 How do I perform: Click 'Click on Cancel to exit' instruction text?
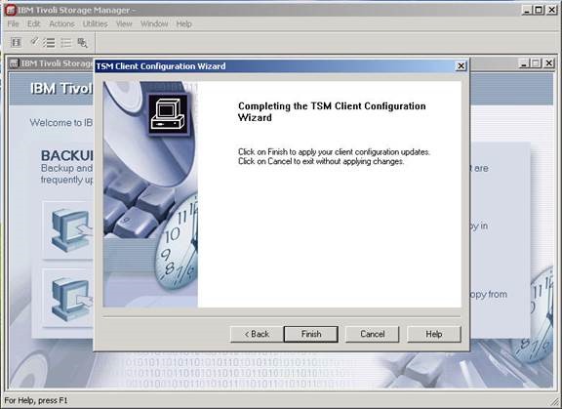tap(321, 161)
